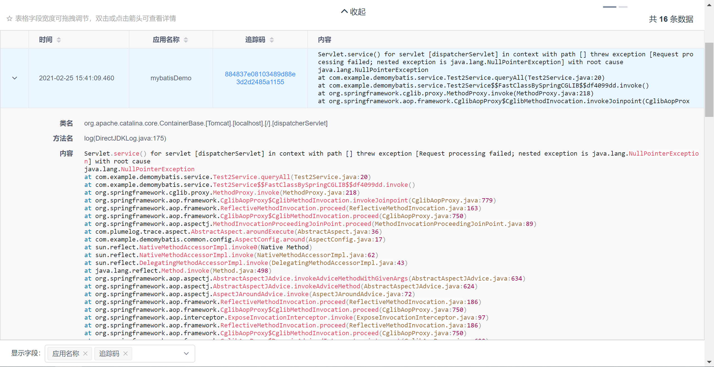
Task: Click the active first carousel indicator bar
Action: 609,7
